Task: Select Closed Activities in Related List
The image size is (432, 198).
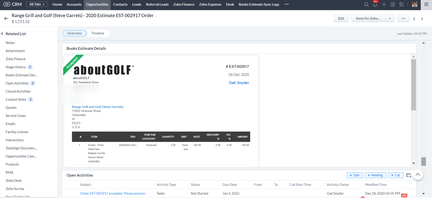Action: pyautogui.click(x=18, y=91)
